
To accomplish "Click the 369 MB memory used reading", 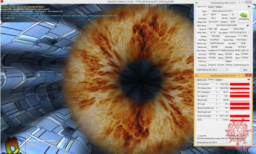I will coord(224,100).
